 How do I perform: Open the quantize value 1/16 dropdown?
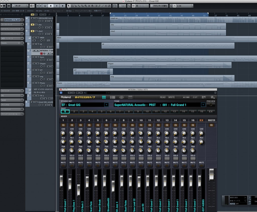point(185,6)
